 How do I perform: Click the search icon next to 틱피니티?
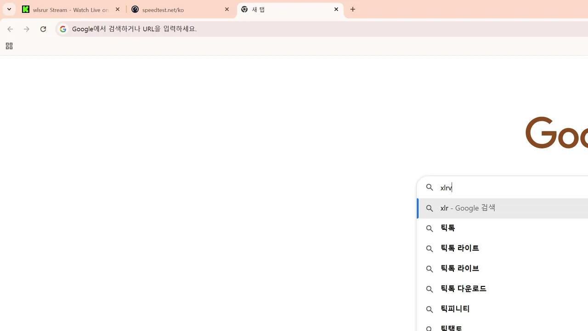click(430, 309)
